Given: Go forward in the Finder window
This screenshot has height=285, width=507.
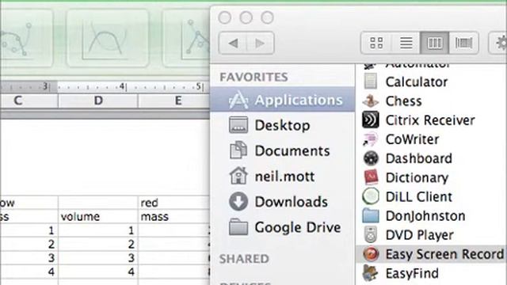Looking at the screenshot, I should [x=261, y=43].
